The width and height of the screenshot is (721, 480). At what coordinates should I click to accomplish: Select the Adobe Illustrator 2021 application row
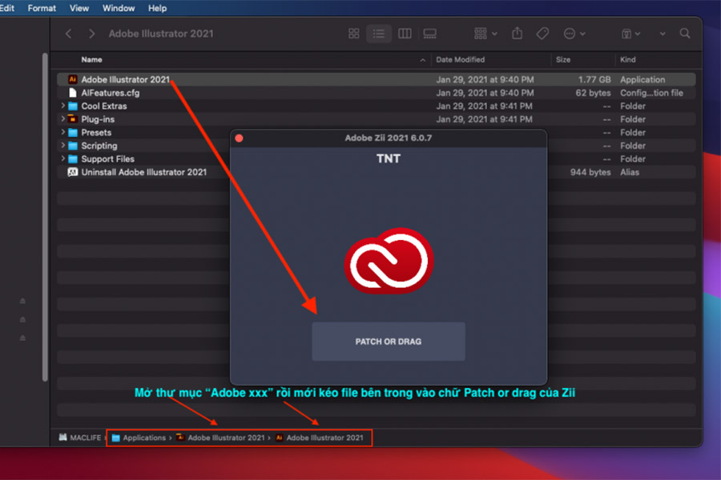pos(377,79)
